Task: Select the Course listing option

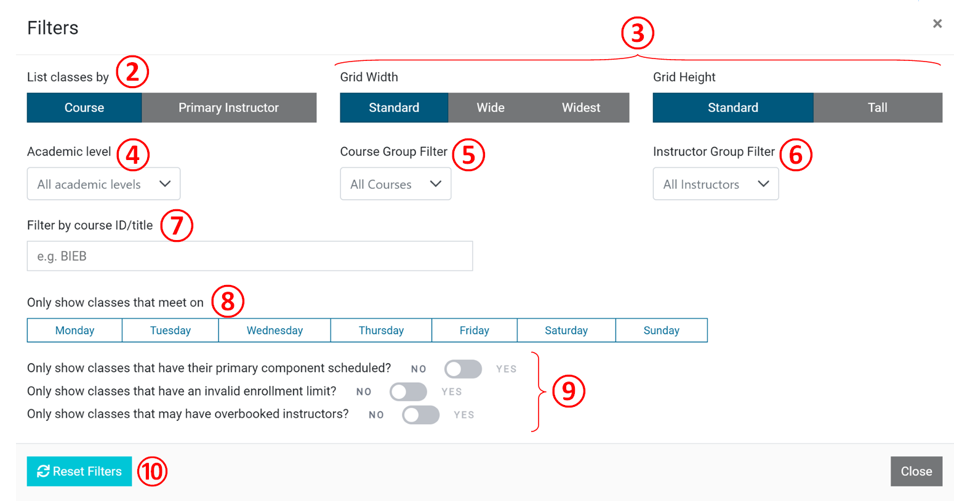Action: point(84,107)
